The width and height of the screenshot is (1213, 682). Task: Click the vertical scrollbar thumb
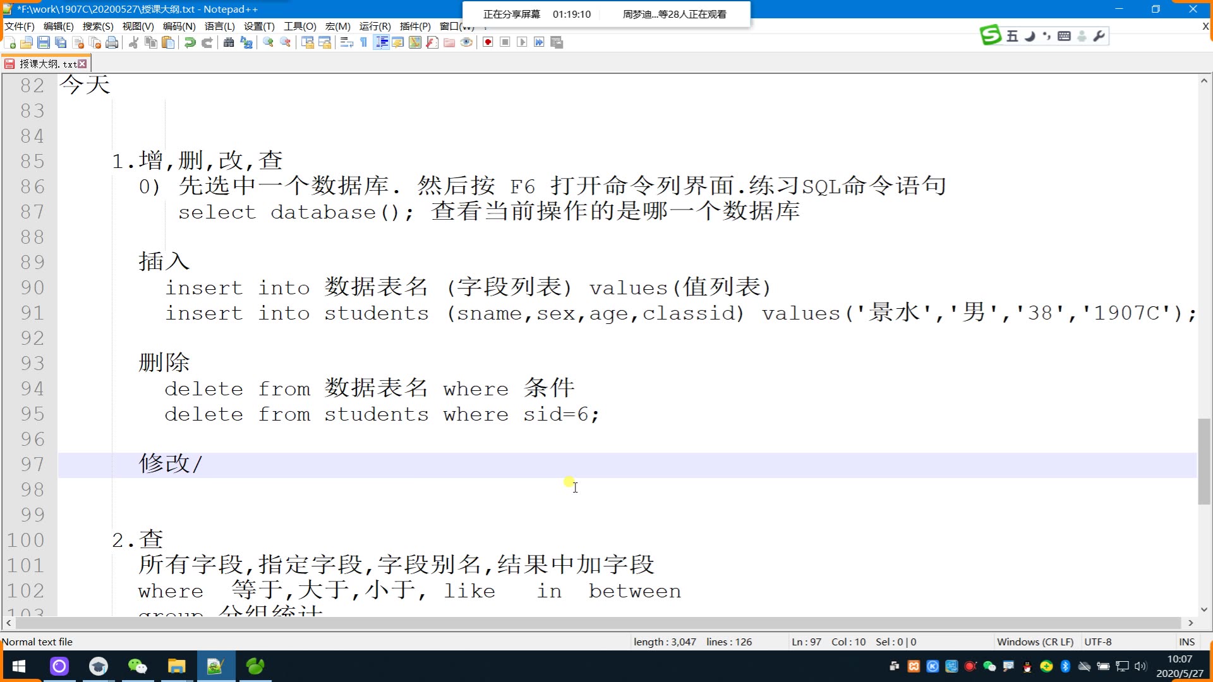[x=1204, y=461]
